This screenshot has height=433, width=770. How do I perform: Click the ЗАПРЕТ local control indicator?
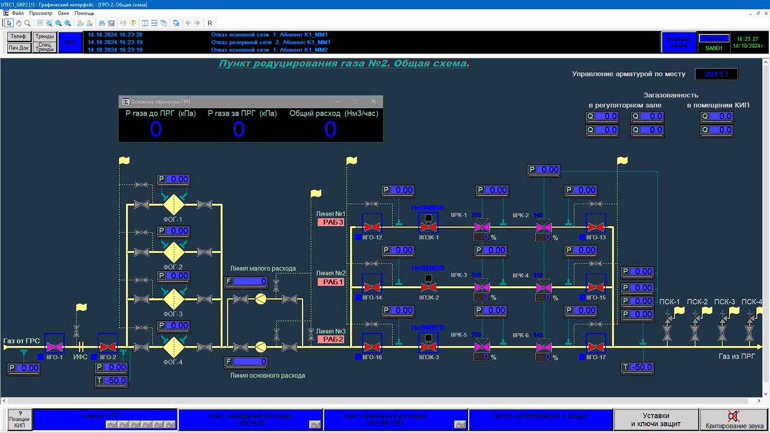point(716,74)
